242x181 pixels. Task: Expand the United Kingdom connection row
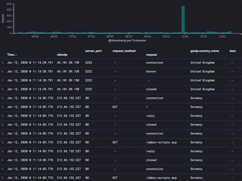[2, 62]
